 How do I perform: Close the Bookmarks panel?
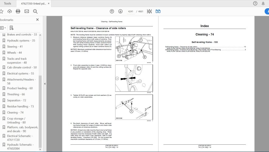[37, 20]
